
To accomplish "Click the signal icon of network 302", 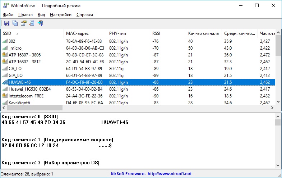I will tap(5, 41).
